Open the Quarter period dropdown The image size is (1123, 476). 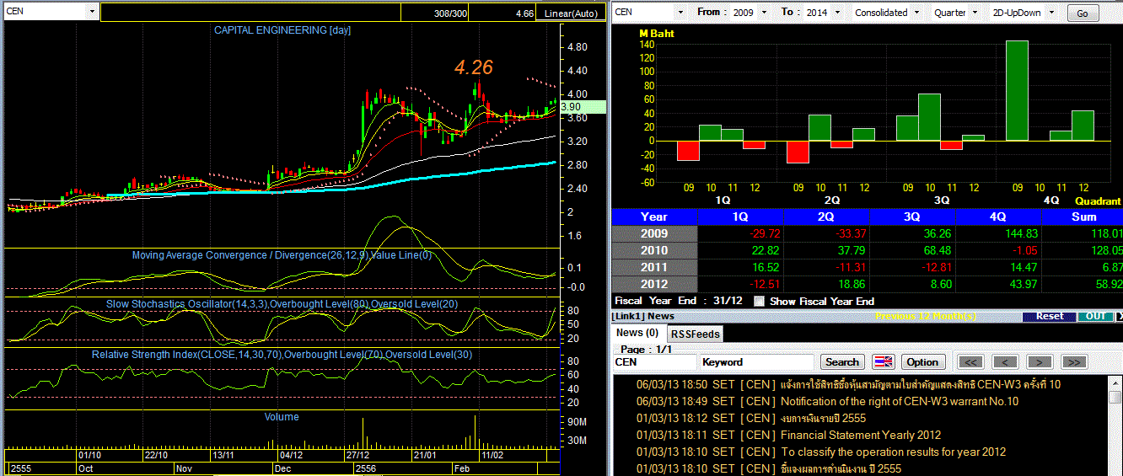click(x=975, y=13)
